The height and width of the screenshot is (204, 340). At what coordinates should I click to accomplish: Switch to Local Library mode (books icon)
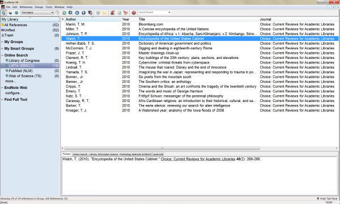[10, 13]
